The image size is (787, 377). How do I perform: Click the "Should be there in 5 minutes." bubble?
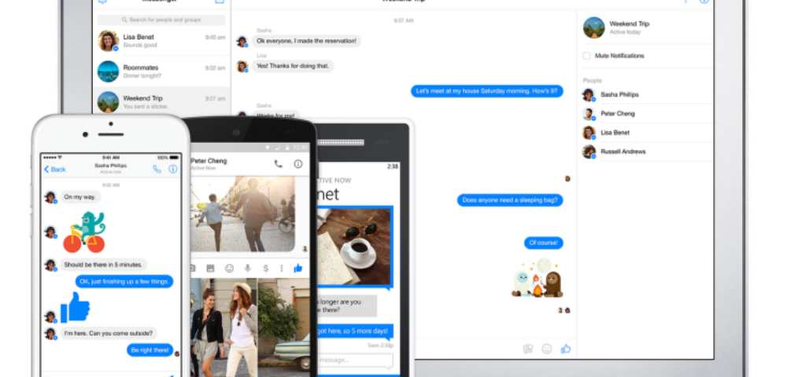[103, 265]
